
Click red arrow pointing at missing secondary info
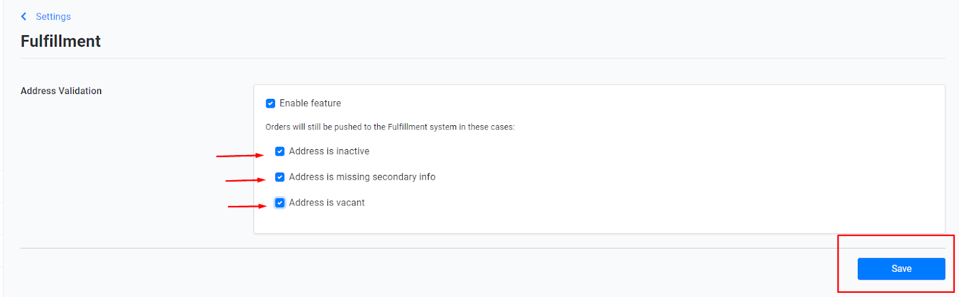click(x=245, y=180)
